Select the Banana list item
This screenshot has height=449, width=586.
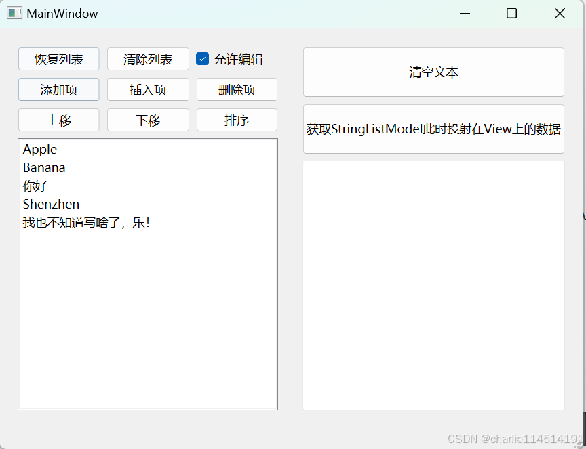148,167
